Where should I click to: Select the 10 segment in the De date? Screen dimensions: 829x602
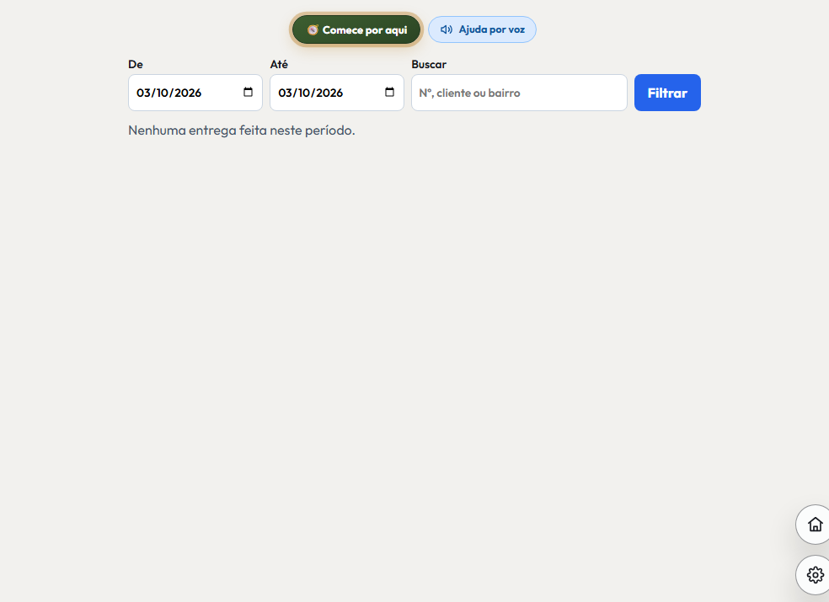point(163,93)
